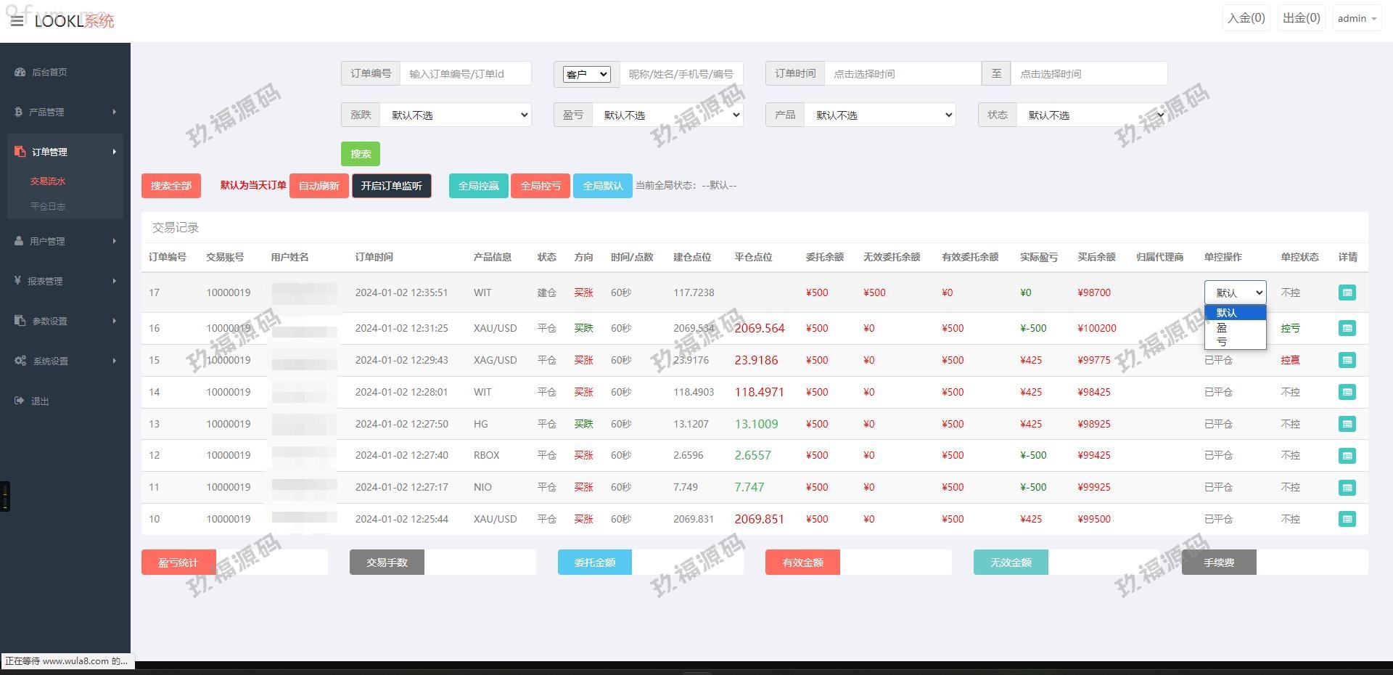Open details icon for order 17
Viewport: 1393px width, 675px height.
[1347, 292]
